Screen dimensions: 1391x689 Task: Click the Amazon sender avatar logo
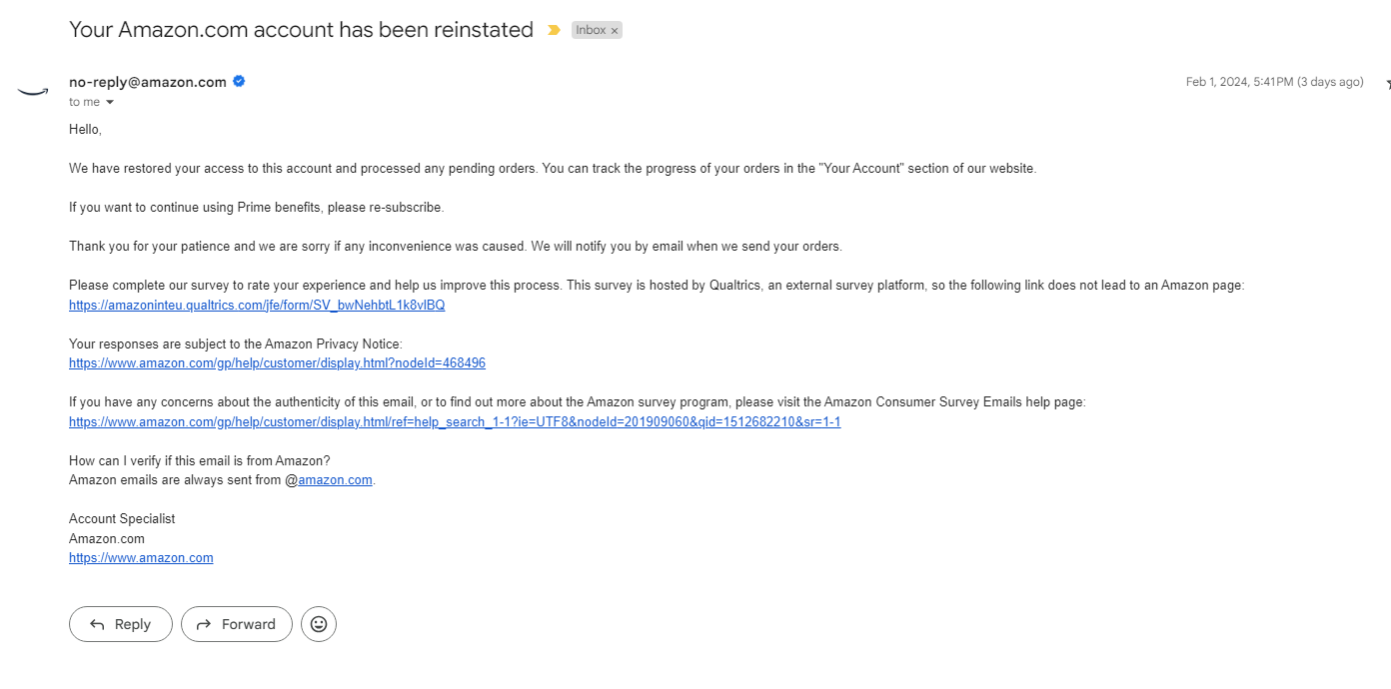33,92
